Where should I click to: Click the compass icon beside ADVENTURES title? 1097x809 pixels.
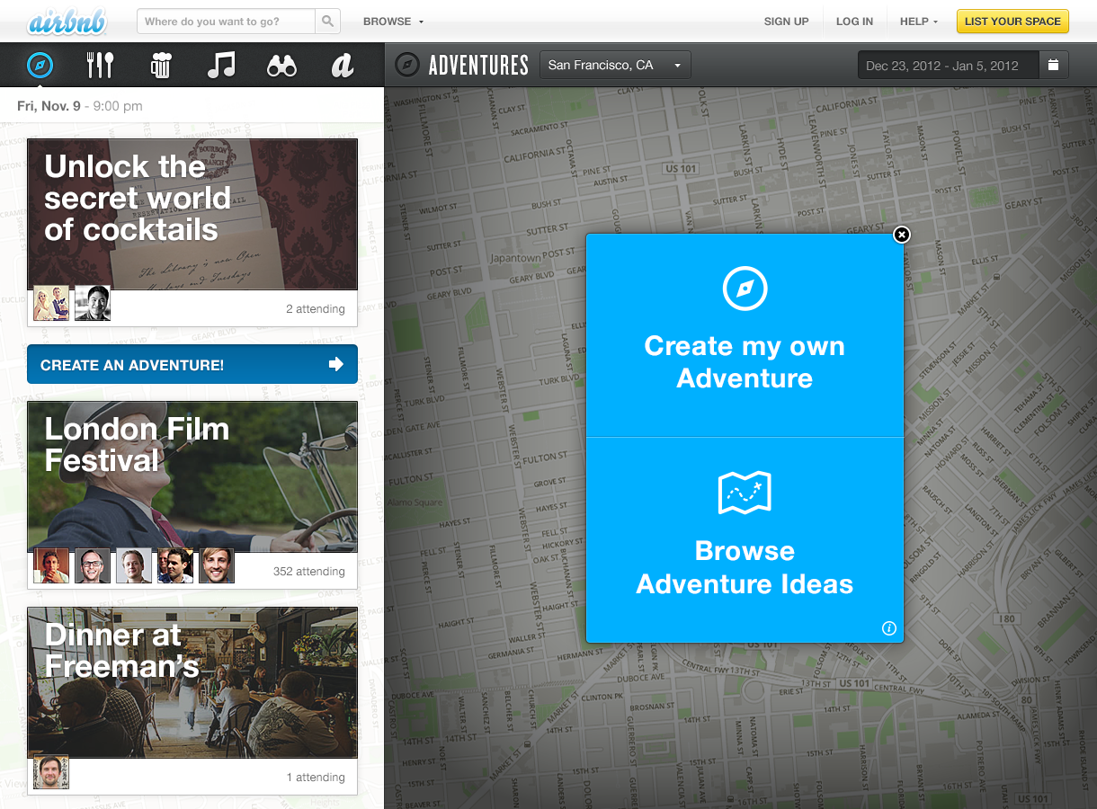pos(407,65)
